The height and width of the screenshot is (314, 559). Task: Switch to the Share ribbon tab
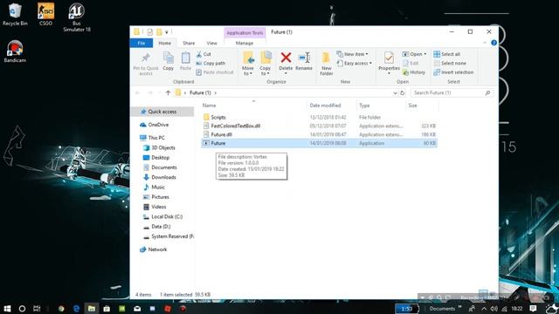[x=189, y=43]
